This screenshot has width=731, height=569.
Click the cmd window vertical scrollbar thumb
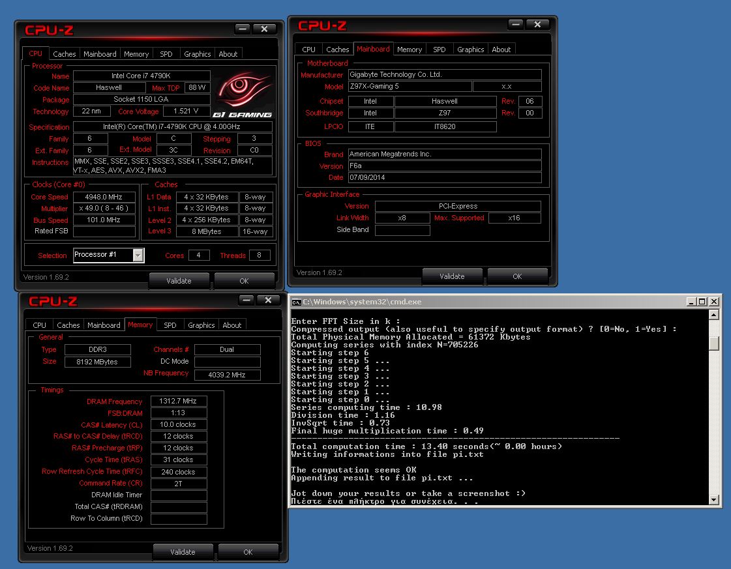[713, 343]
